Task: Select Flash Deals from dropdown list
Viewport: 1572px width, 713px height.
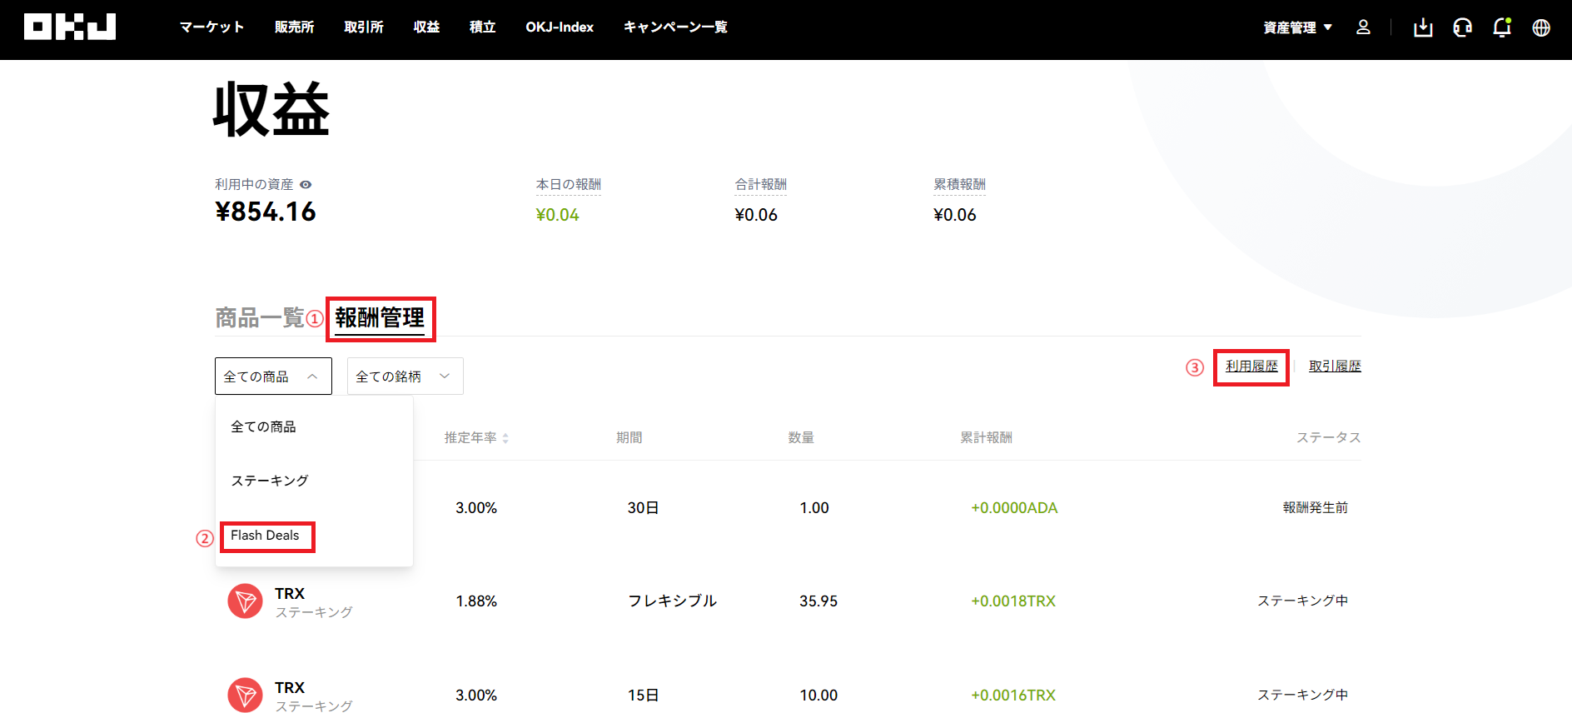Action: point(265,536)
